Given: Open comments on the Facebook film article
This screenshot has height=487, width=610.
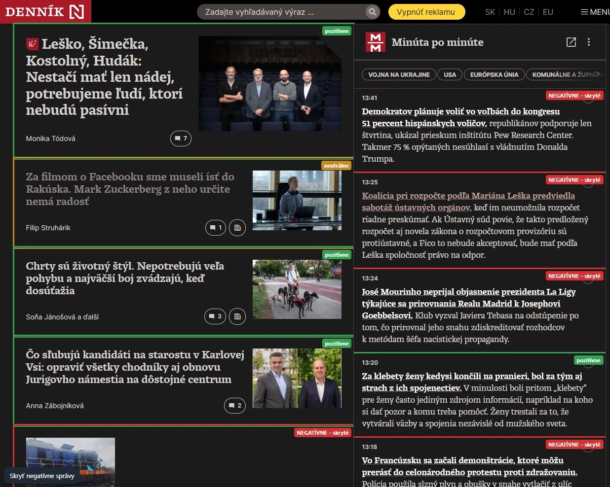Looking at the screenshot, I should pyautogui.click(x=216, y=228).
